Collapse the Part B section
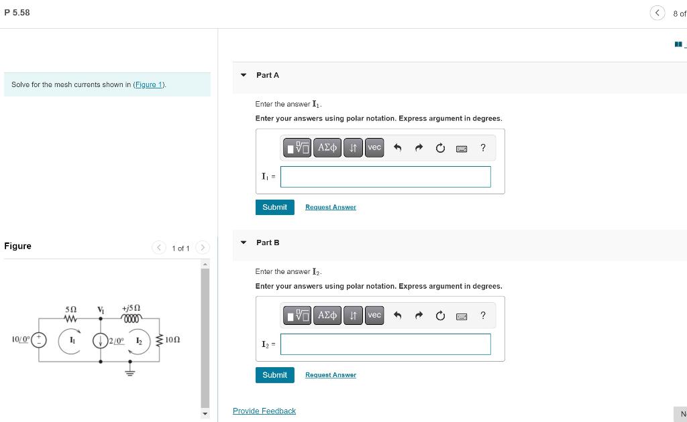Image resolution: width=687 pixels, height=422 pixels. (x=243, y=242)
